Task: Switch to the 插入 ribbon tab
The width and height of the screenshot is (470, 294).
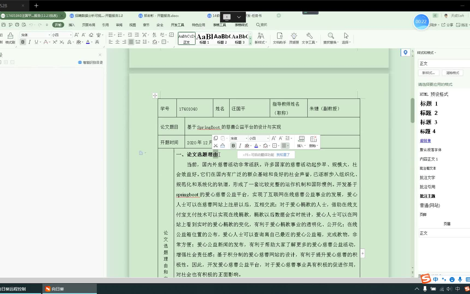Action: pos(72,25)
